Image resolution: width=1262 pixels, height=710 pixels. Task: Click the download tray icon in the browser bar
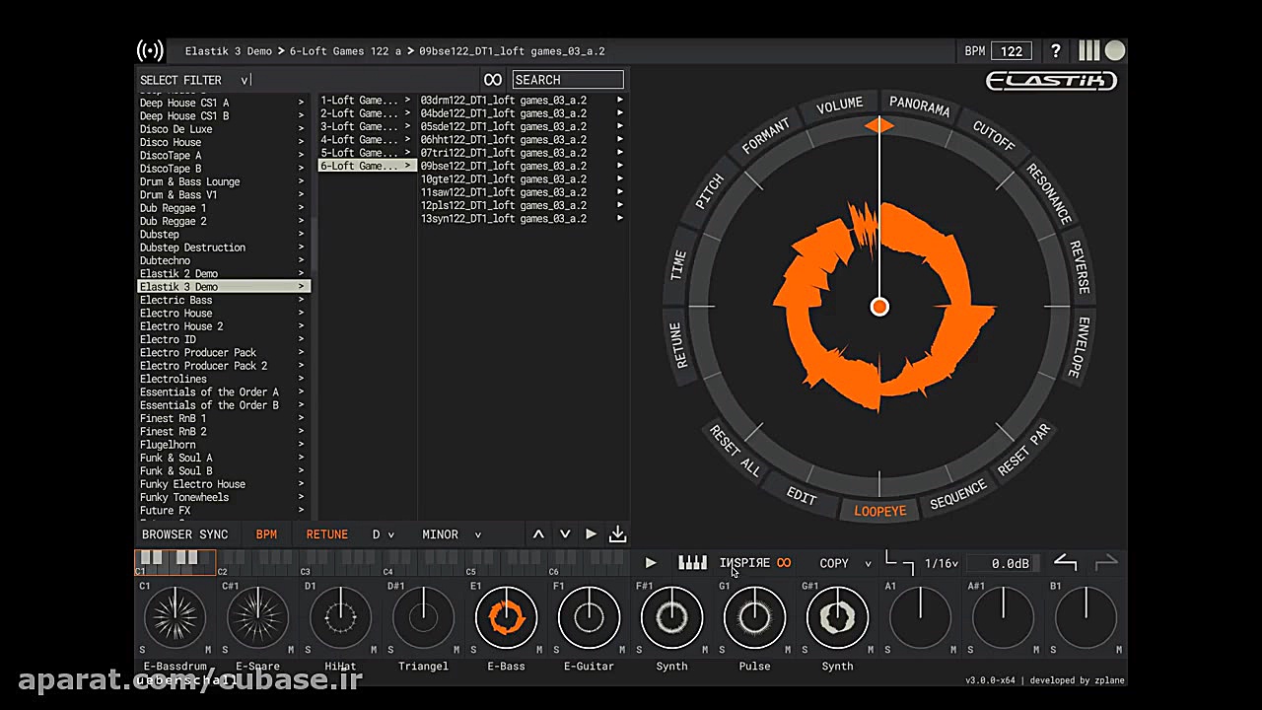point(618,534)
